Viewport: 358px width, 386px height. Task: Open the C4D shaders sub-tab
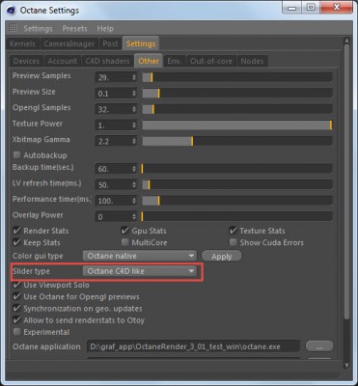coord(107,61)
